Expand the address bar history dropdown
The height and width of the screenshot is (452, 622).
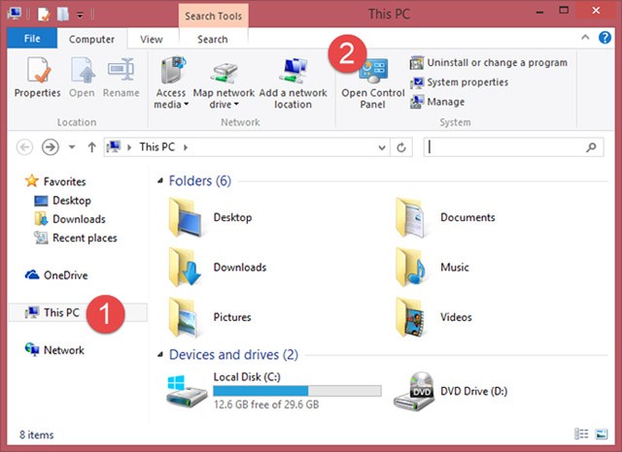[x=382, y=147]
